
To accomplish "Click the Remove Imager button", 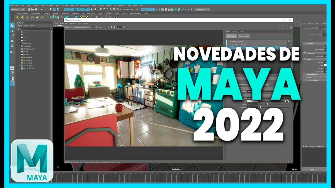I will point(244,36).
